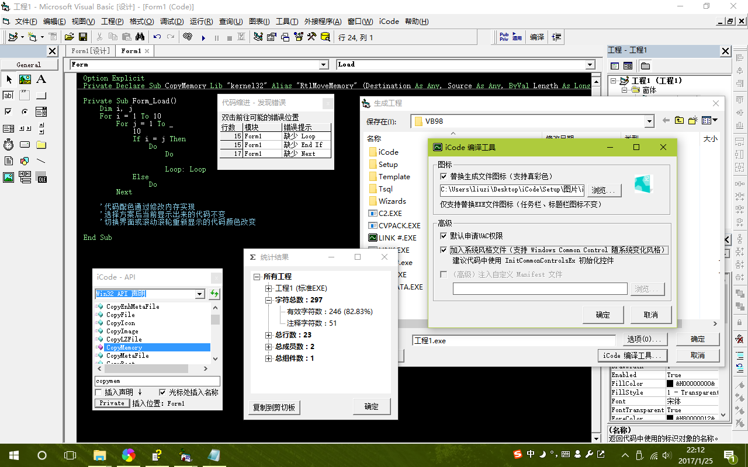The width and height of the screenshot is (748, 467).
Task: Select the OLE control in the toolbox
Action: (x=41, y=177)
